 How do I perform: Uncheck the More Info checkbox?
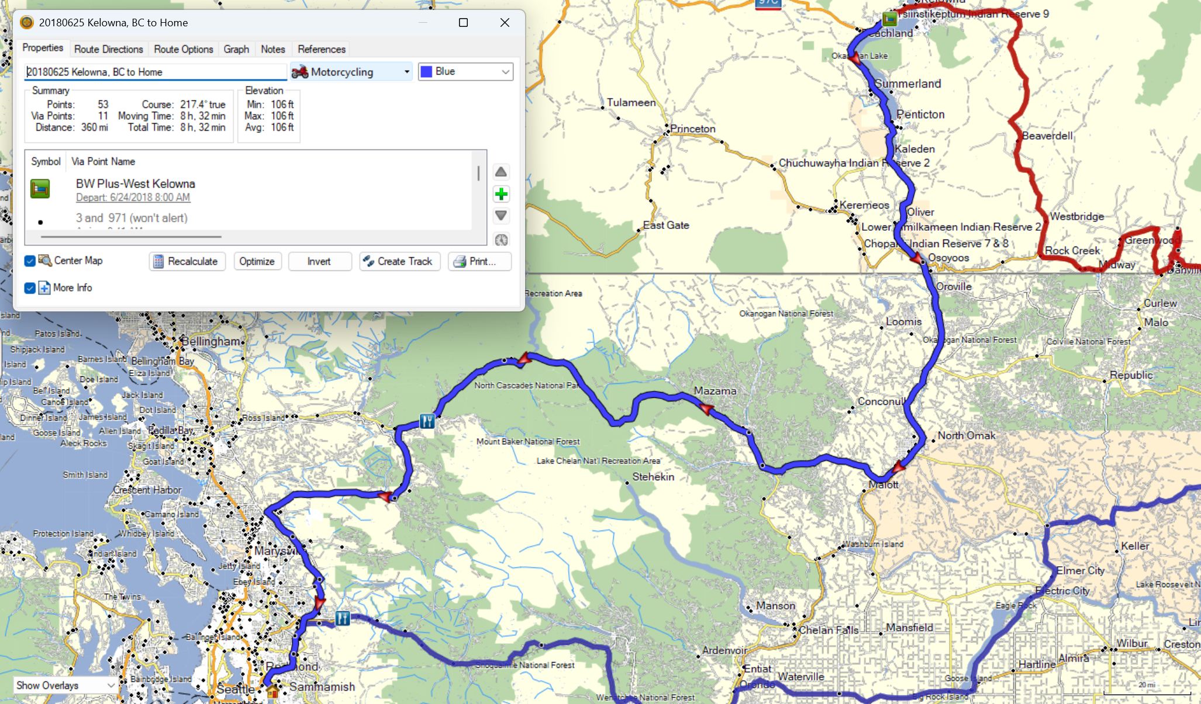[x=30, y=288]
